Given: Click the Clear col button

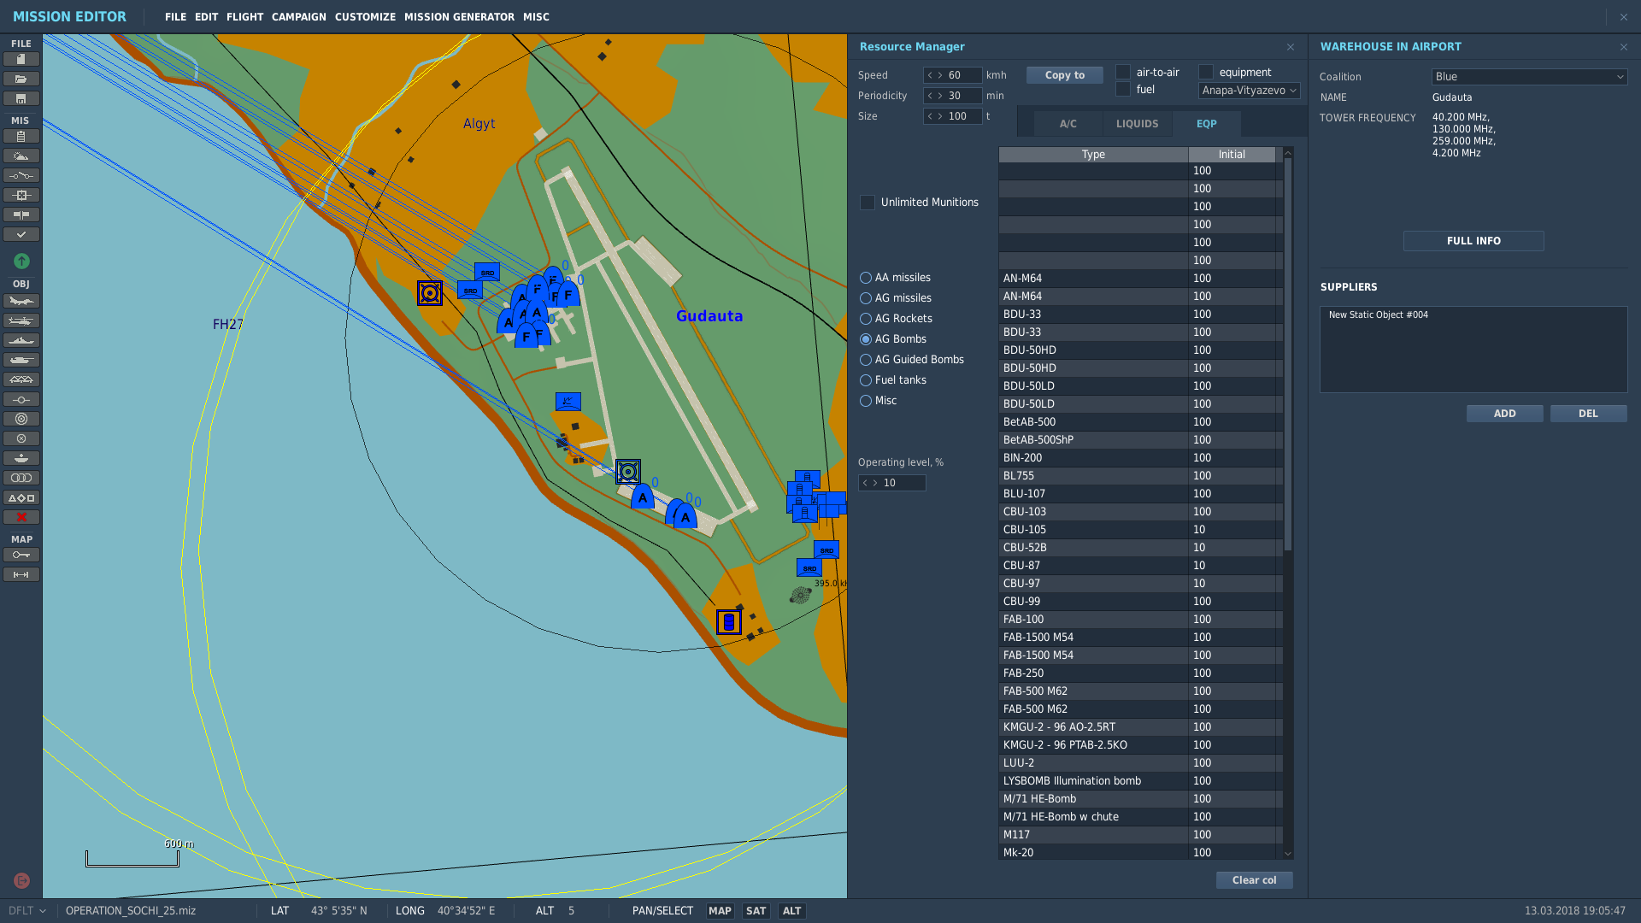Looking at the screenshot, I should [x=1254, y=880].
